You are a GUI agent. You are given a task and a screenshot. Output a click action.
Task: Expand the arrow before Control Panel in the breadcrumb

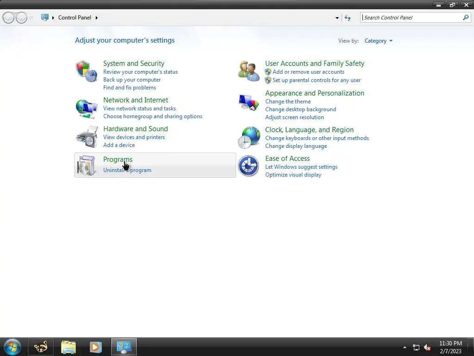53,18
